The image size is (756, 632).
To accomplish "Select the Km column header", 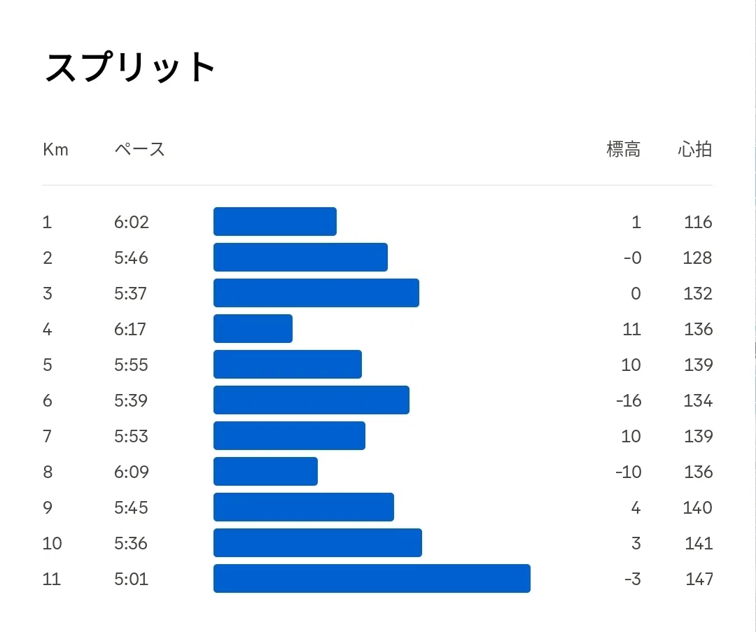I will (x=55, y=150).
